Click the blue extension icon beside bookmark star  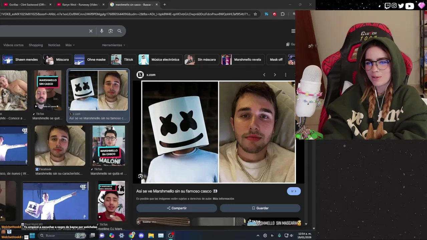click(x=266, y=14)
